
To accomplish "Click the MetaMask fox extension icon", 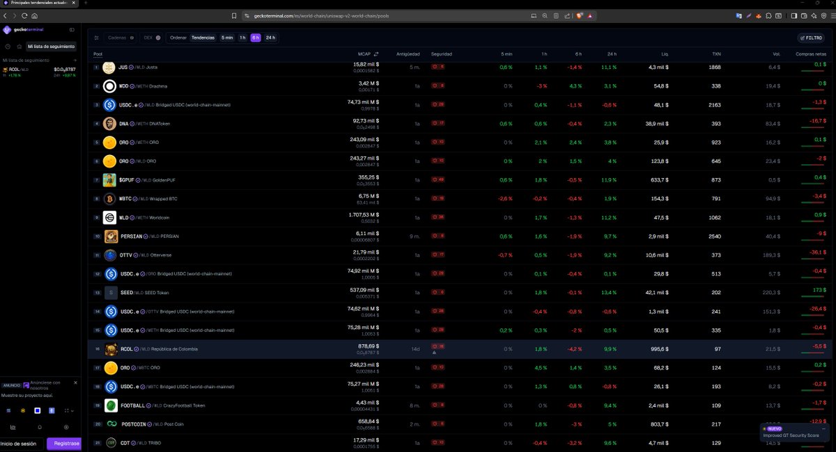I will tap(758, 15).
